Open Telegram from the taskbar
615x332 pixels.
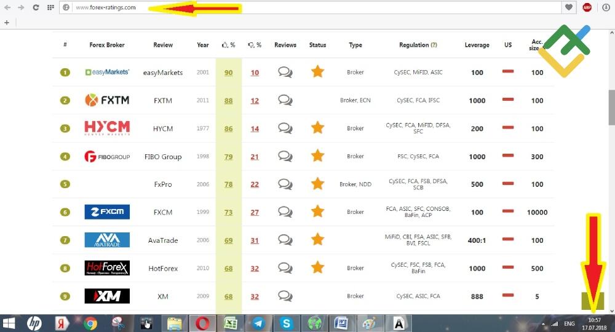[258, 324]
